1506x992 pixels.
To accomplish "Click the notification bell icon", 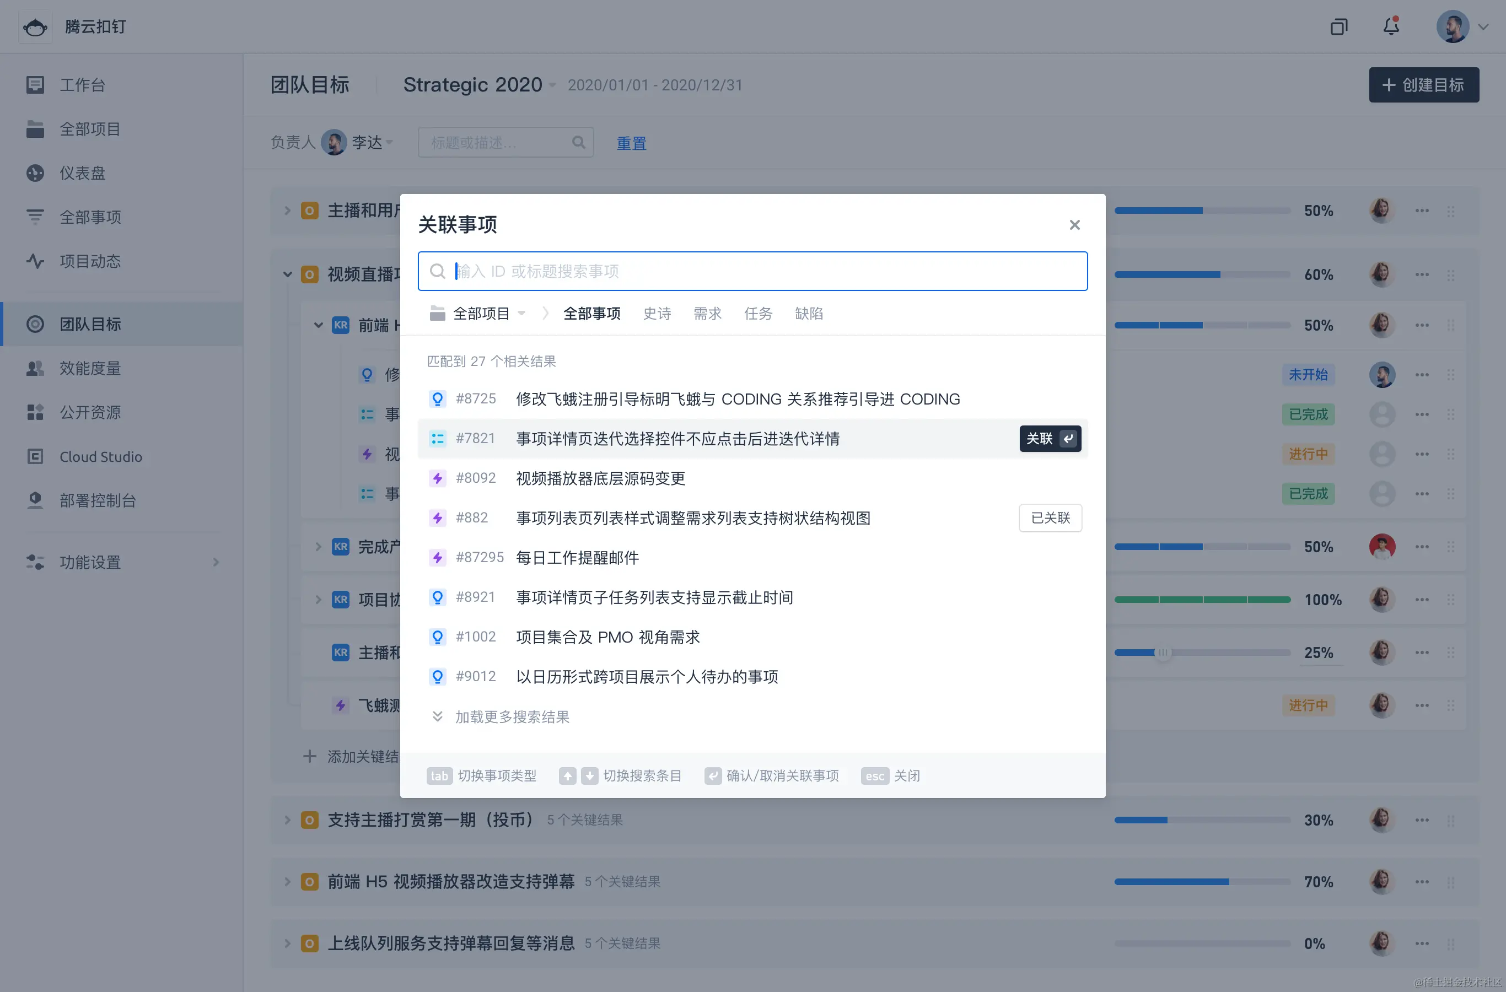I will point(1390,26).
